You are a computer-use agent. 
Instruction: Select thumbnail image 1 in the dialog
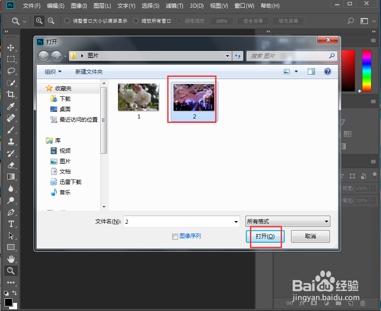tap(138, 97)
